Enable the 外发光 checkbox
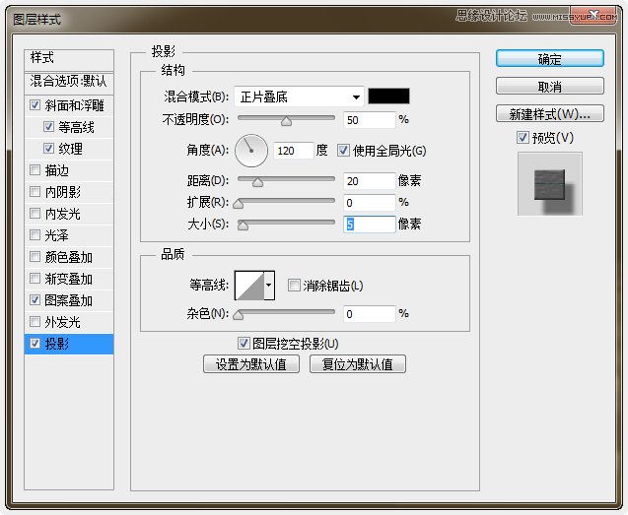This screenshot has height=515, width=628. click(x=35, y=321)
